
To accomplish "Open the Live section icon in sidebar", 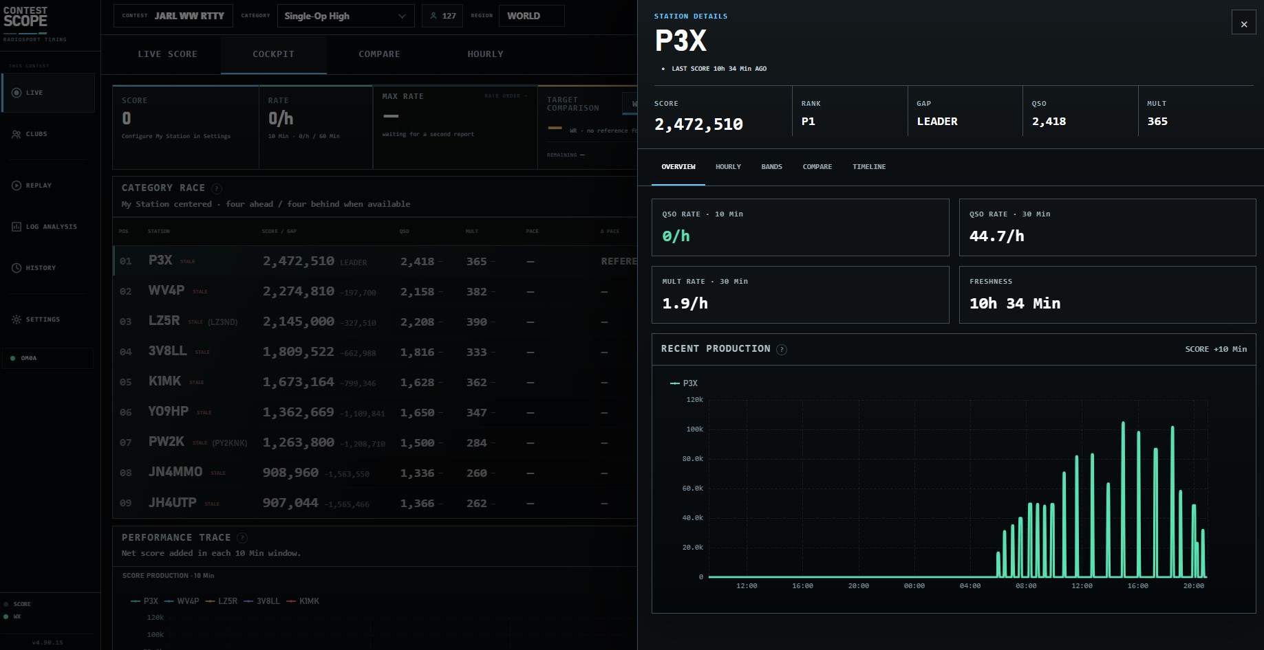I will (17, 93).
